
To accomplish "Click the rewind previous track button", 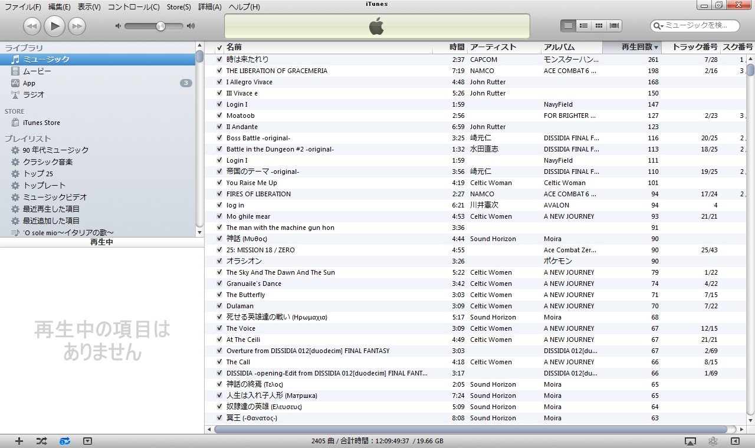I will (x=32, y=26).
